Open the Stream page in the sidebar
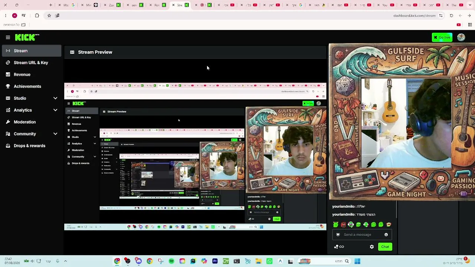 [x=32, y=51]
